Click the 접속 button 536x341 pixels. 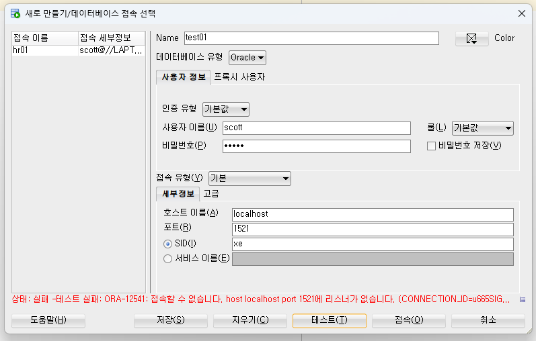click(x=408, y=320)
